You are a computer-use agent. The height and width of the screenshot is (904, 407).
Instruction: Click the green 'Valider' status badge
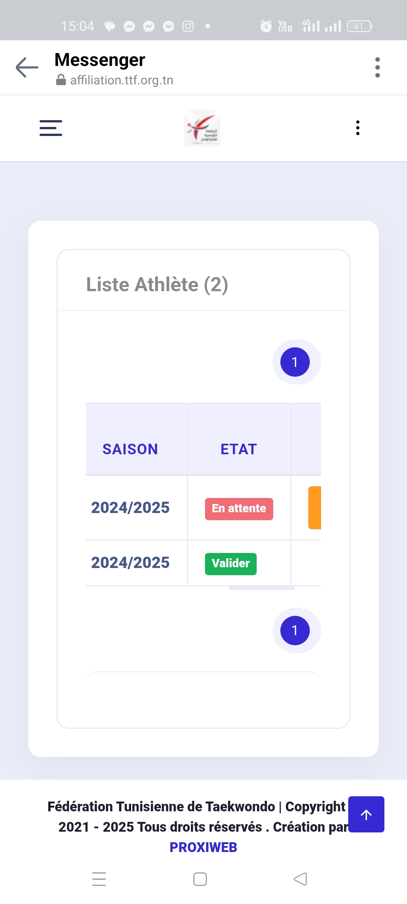pyautogui.click(x=231, y=564)
